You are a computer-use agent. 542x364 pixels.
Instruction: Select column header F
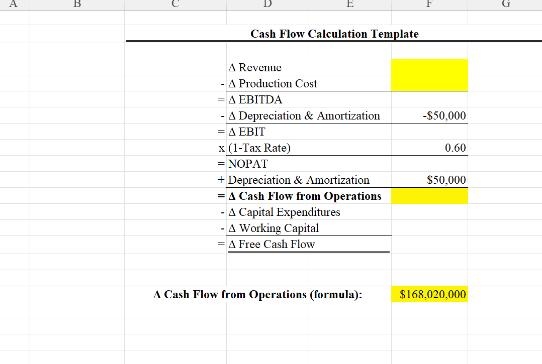coord(429,5)
